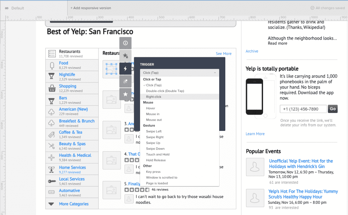Screen dimensions: 348x215
Task: Click the Health & Medical cross icon
Action: coord(52,157)
